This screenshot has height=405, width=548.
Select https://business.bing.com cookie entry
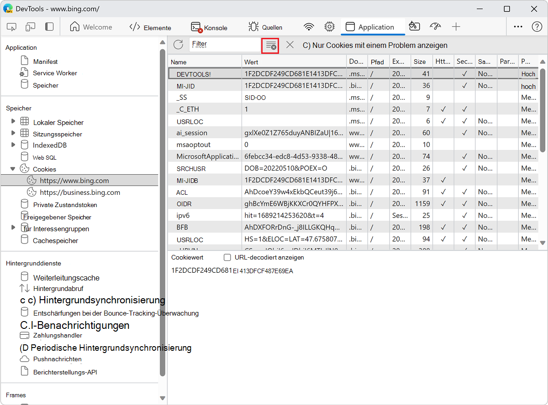(80, 192)
